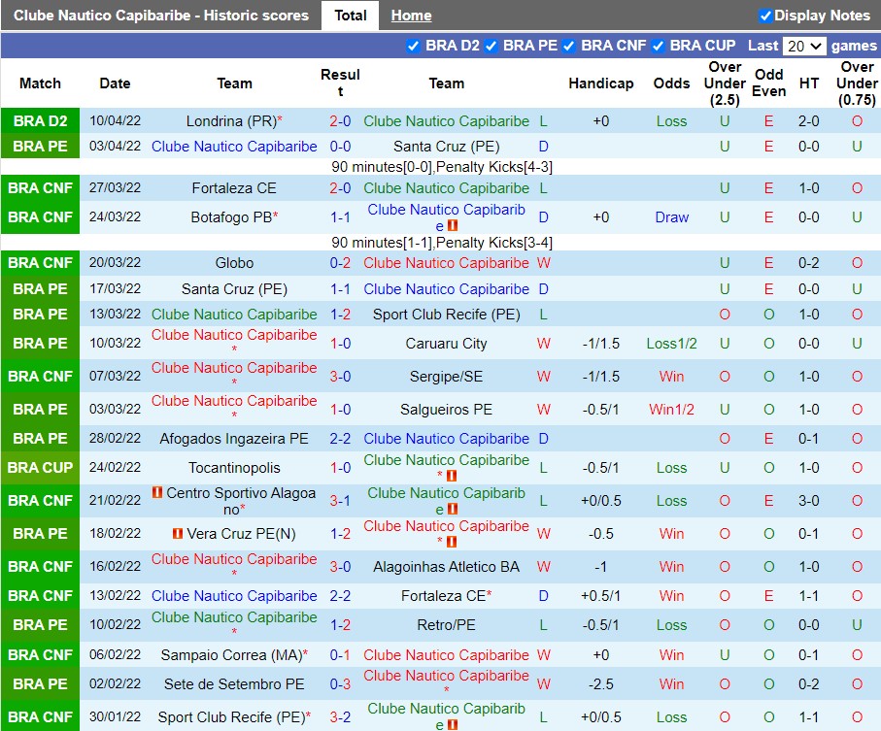Click Nautico's red card icon in Tocantinopolis row

pyautogui.click(x=453, y=477)
